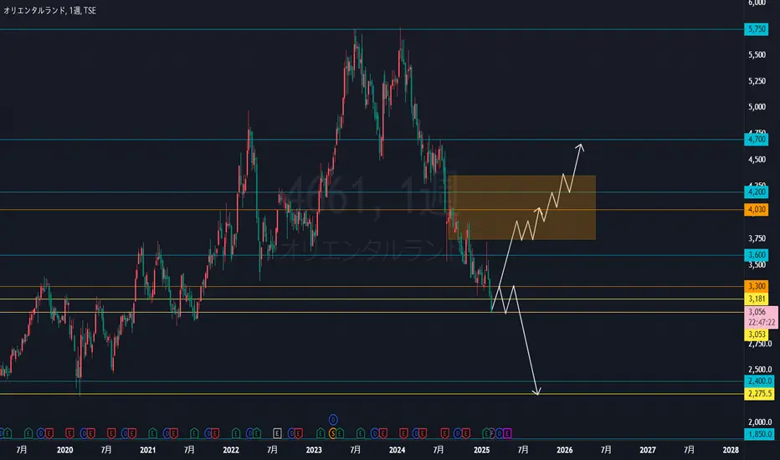Viewport: 780px width, 460px height.
Task: Click the 5,000 price scale value
Action: [x=757, y=107]
